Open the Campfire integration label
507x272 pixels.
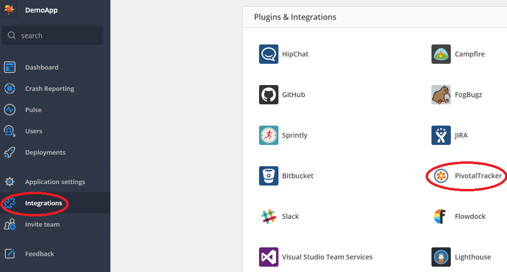470,54
